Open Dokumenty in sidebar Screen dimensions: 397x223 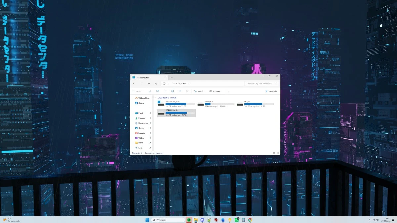141,123
